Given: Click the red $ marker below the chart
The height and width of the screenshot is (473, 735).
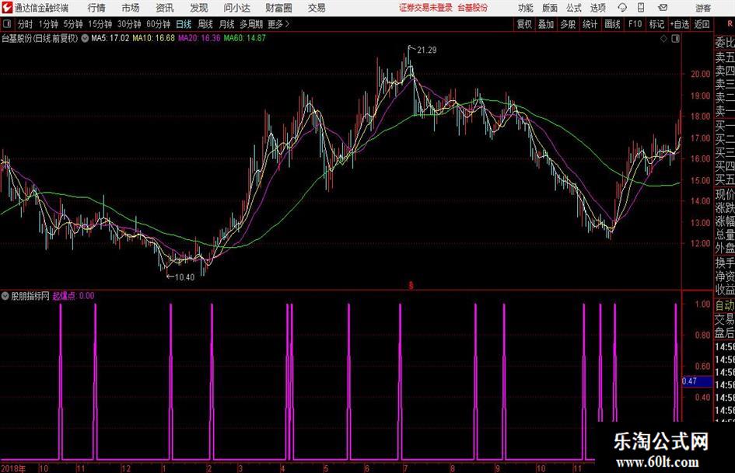Looking at the screenshot, I should point(411,285).
